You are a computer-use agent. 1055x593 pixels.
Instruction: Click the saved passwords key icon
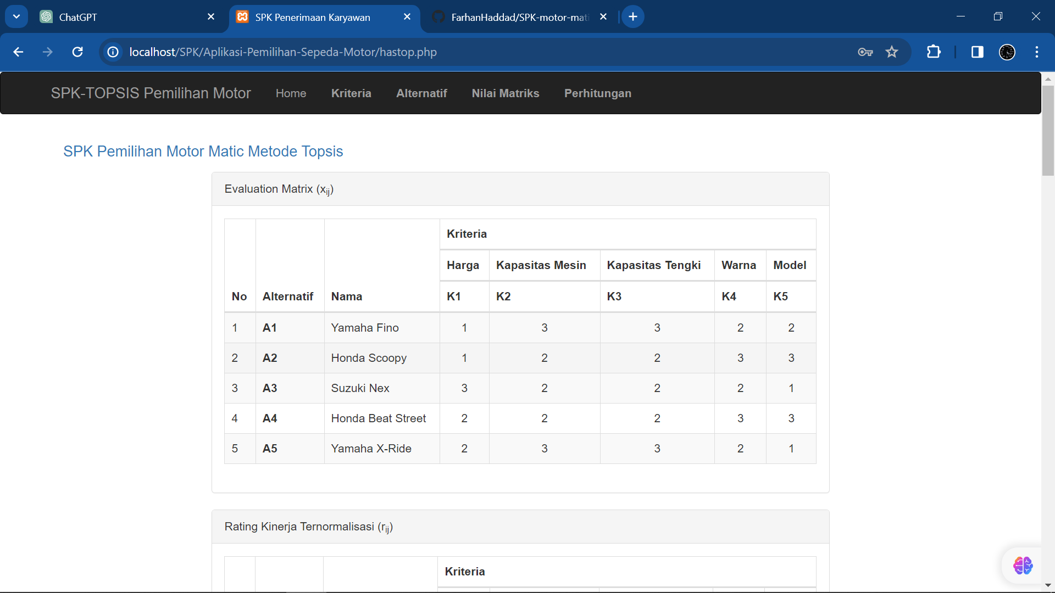pos(865,52)
